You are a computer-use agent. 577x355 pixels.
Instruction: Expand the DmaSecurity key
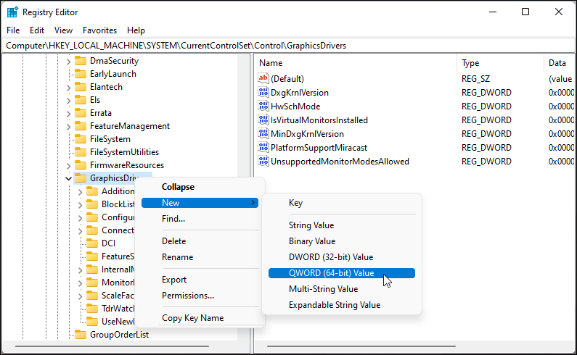pos(68,62)
